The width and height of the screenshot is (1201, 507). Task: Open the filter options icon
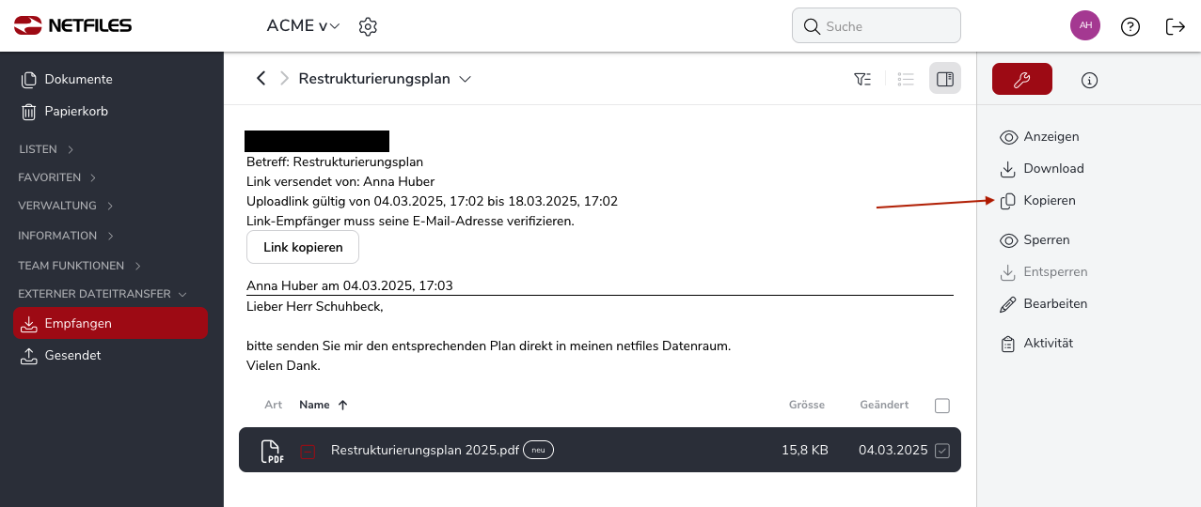click(862, 80)
